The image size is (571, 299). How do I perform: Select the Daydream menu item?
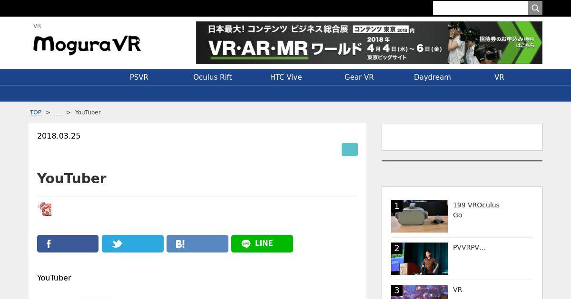pos(433,77)
